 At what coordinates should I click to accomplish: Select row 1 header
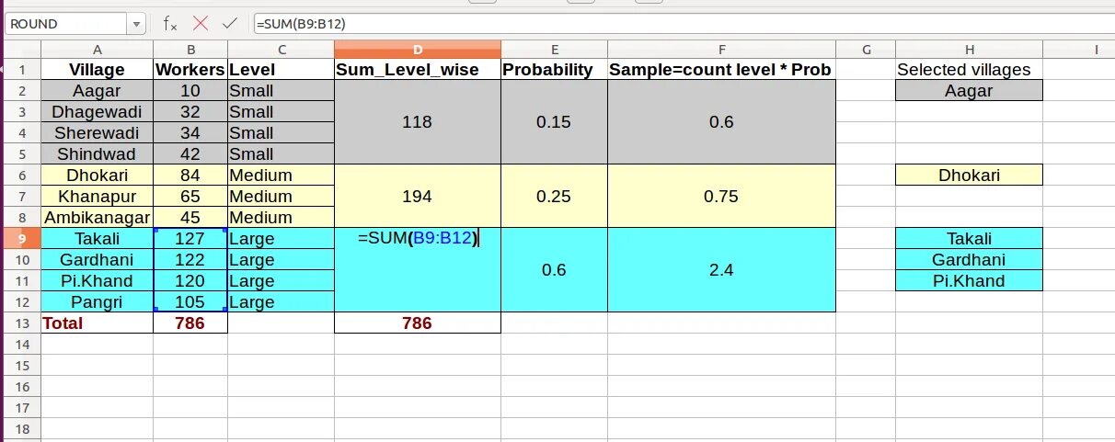click(23, 70)
